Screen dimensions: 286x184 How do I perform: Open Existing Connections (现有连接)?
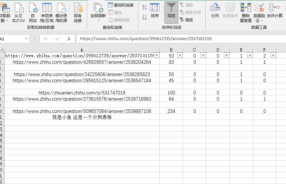78,13
